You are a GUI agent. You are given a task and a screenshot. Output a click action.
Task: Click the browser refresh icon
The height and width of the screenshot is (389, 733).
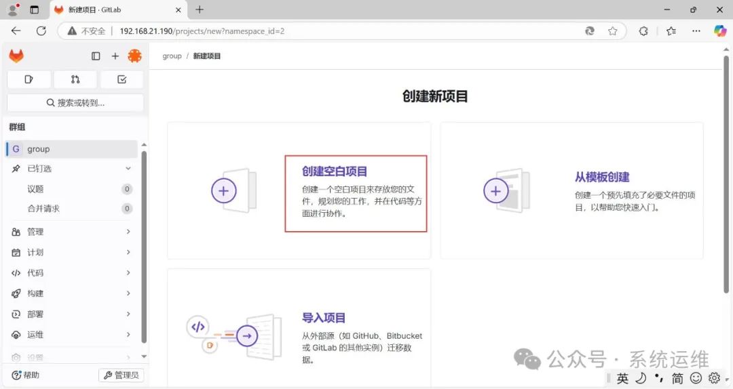(41, 31)
